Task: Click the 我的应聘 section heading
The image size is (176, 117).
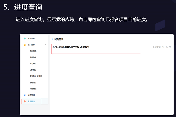Action: (x=59, y=39)
